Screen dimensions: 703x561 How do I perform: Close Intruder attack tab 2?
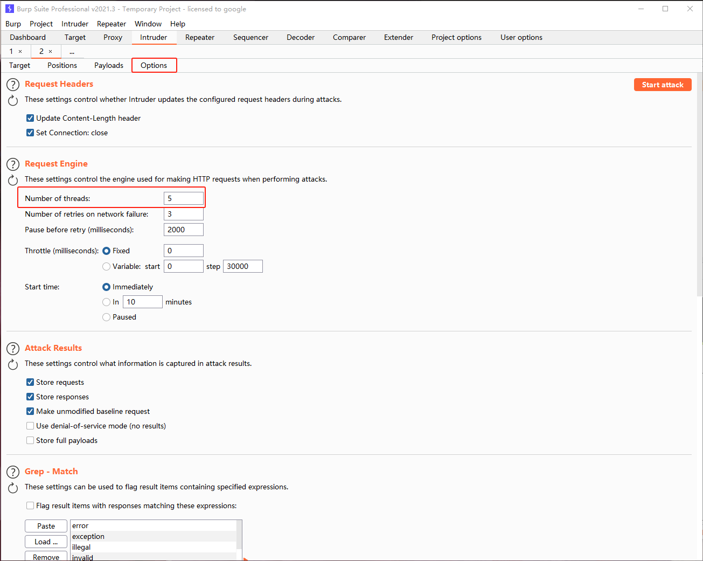(51, 52)
